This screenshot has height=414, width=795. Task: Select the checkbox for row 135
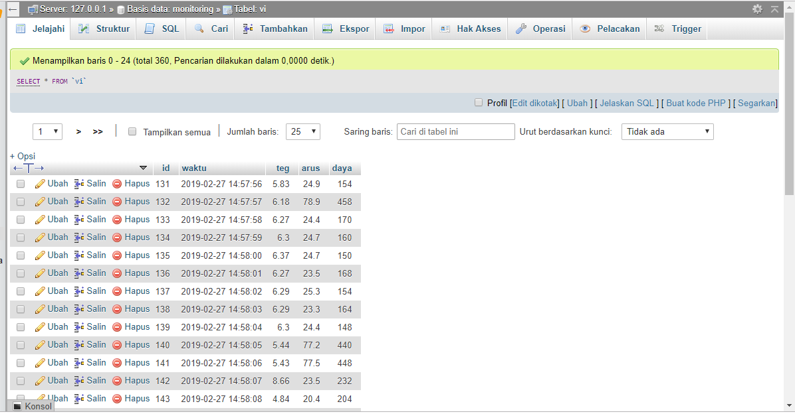pos(21,255)
